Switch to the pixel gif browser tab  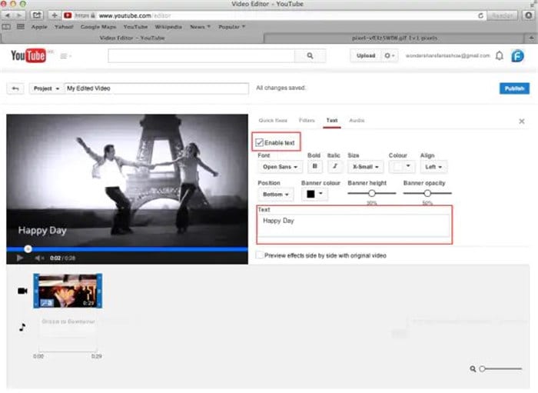[394, 38]
